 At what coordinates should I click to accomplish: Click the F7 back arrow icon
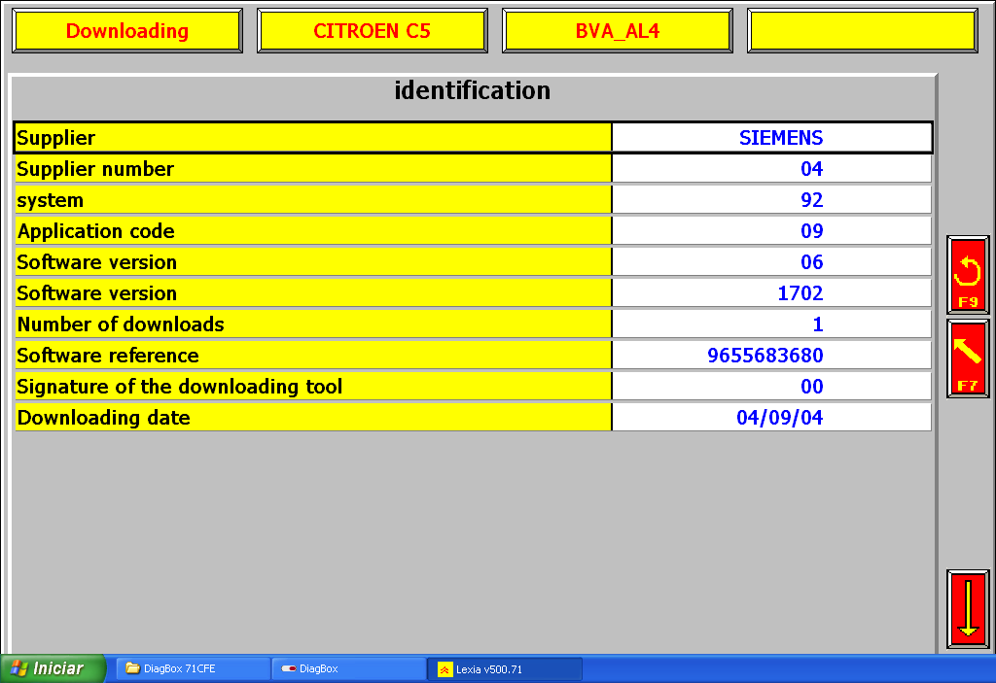tap(968, 358)
